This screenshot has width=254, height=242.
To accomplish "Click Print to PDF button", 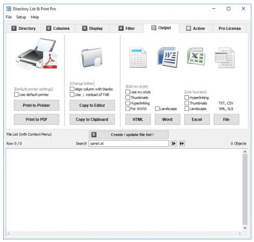I will coord(37,119).
